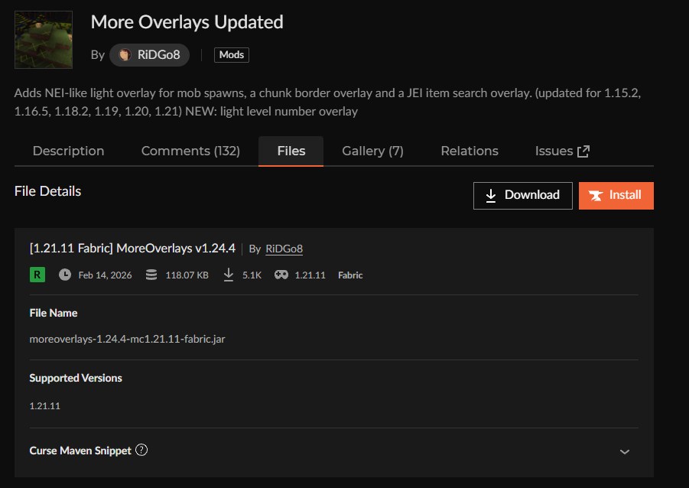Image resolution: width=689 pixels, height=488 pixels.
Task: Click the Mods category badge
Action: (231, 54)
